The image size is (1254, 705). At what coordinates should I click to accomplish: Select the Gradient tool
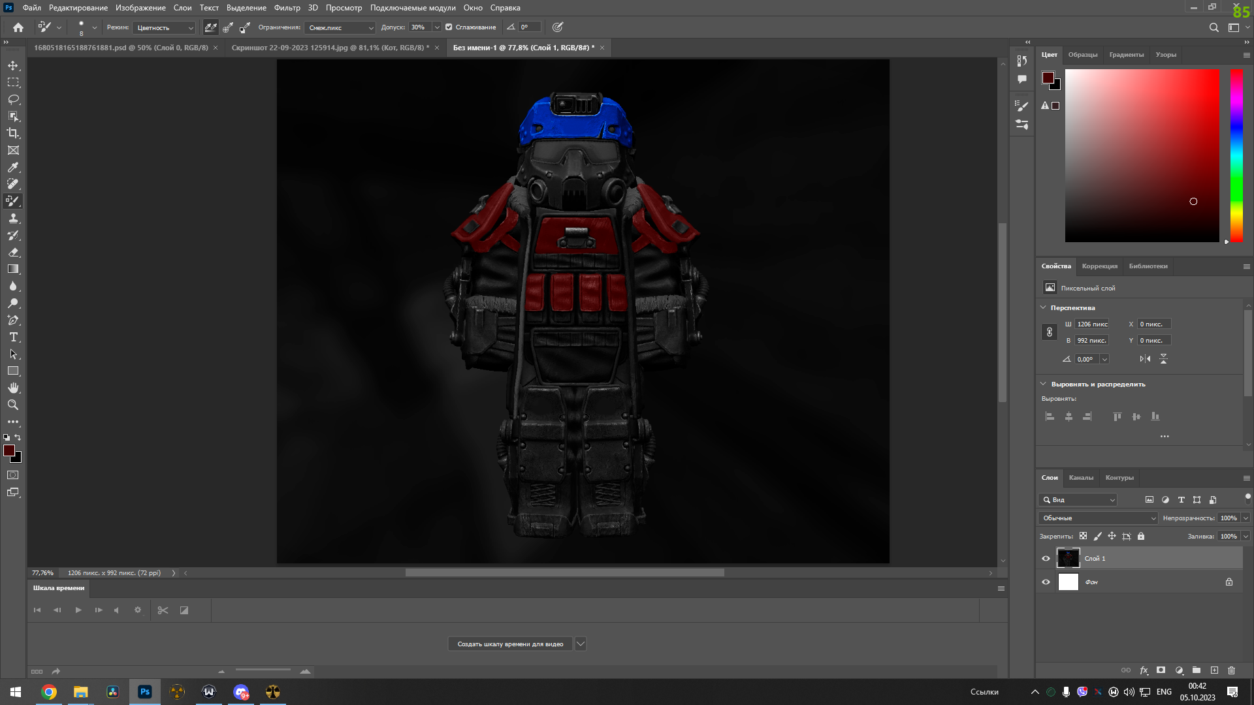(13, 269)
